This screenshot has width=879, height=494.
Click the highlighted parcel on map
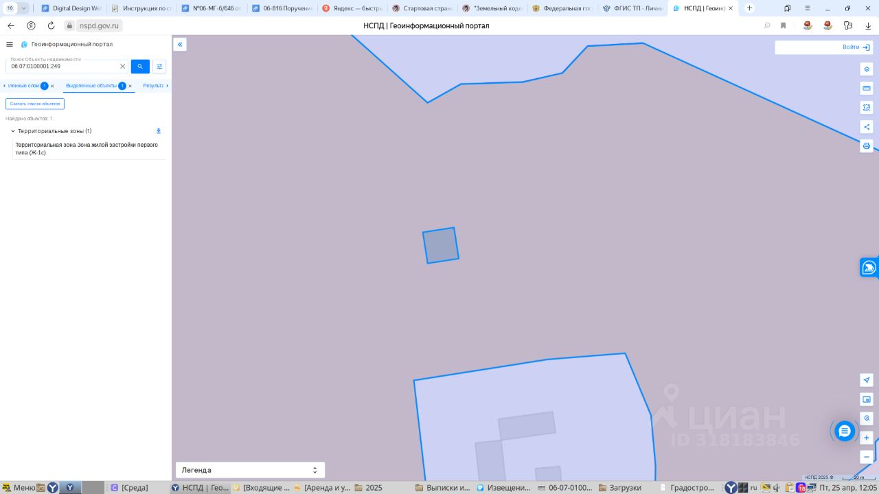(441, 246)
